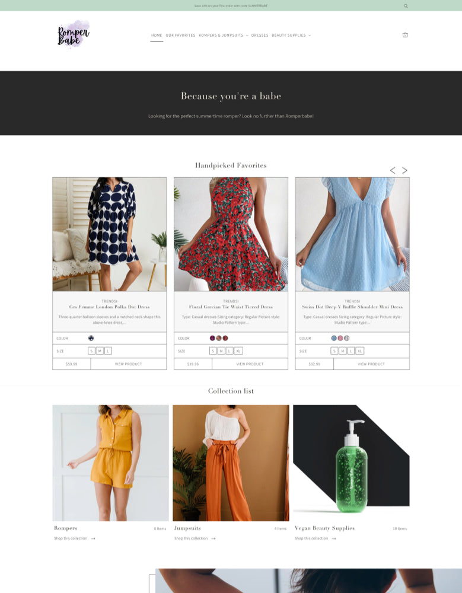This screenshot has width=462, height=593.
Task: Open the Our Favorites menu item
Action: pyautogui.click(x=180, y=36)
